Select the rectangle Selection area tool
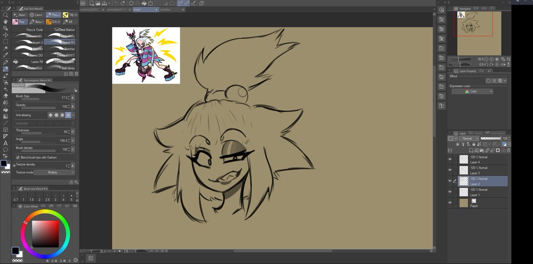This screenshot has height=264, width=533. (5, 41)
